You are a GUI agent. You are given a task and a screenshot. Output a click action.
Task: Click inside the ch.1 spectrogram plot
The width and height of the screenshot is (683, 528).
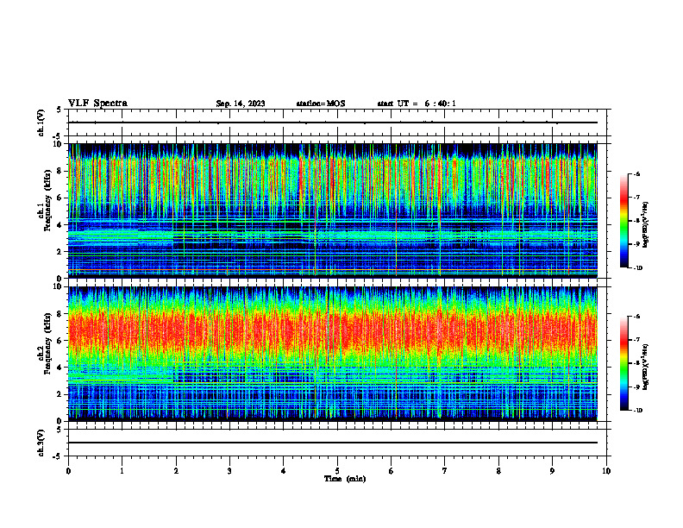coord(333,211)
